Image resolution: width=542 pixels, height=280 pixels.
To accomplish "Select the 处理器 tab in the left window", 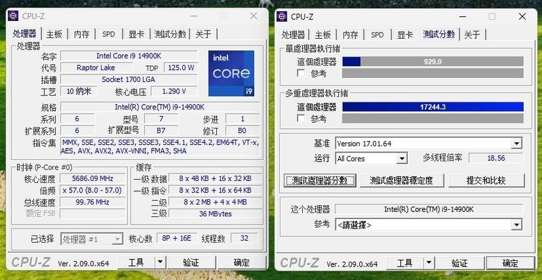I will tap(24, 34).
